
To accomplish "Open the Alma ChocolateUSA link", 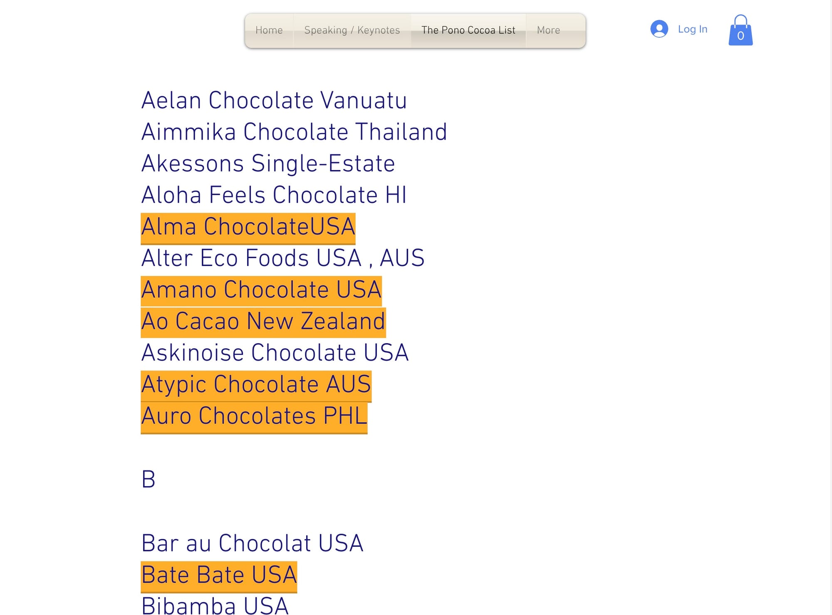I will tap(248, 227).
